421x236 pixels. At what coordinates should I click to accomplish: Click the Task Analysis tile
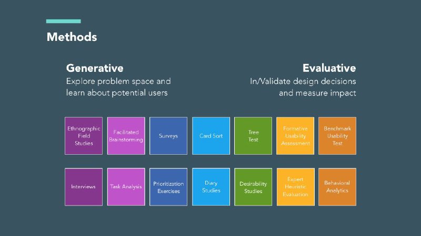(126, 187)
